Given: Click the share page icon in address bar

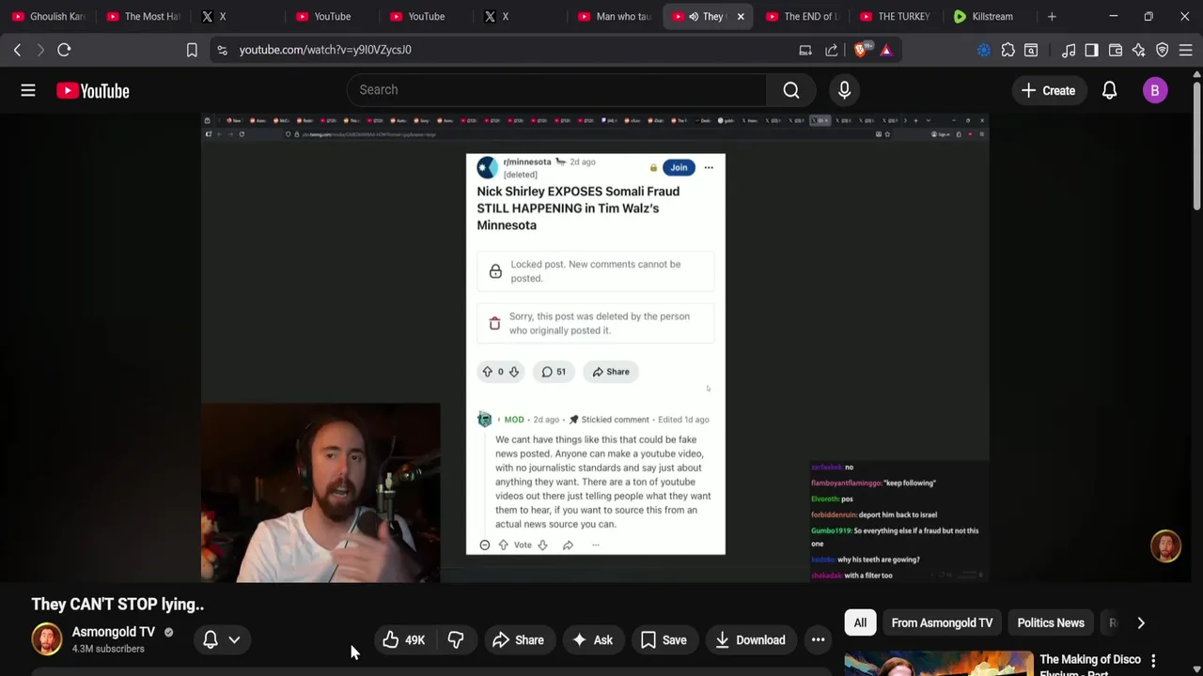Looking at the screenshot, I should tap(832, 50).
